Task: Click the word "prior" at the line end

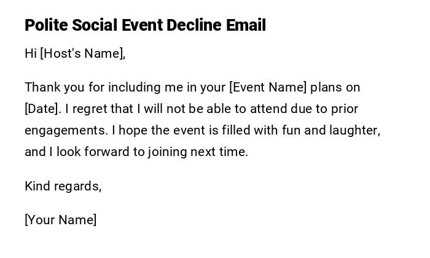Action: [x=344, y=109]
